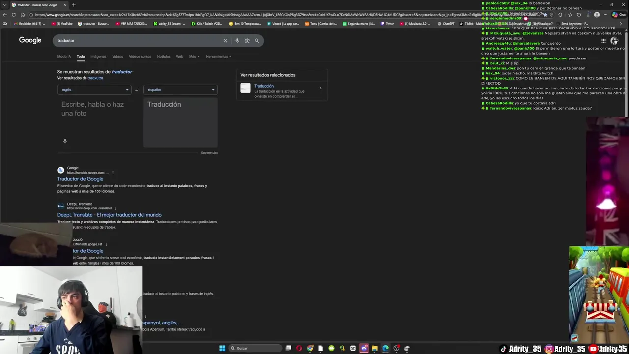Open browser home page button
The image size is (629, 354).
point(23,15)
